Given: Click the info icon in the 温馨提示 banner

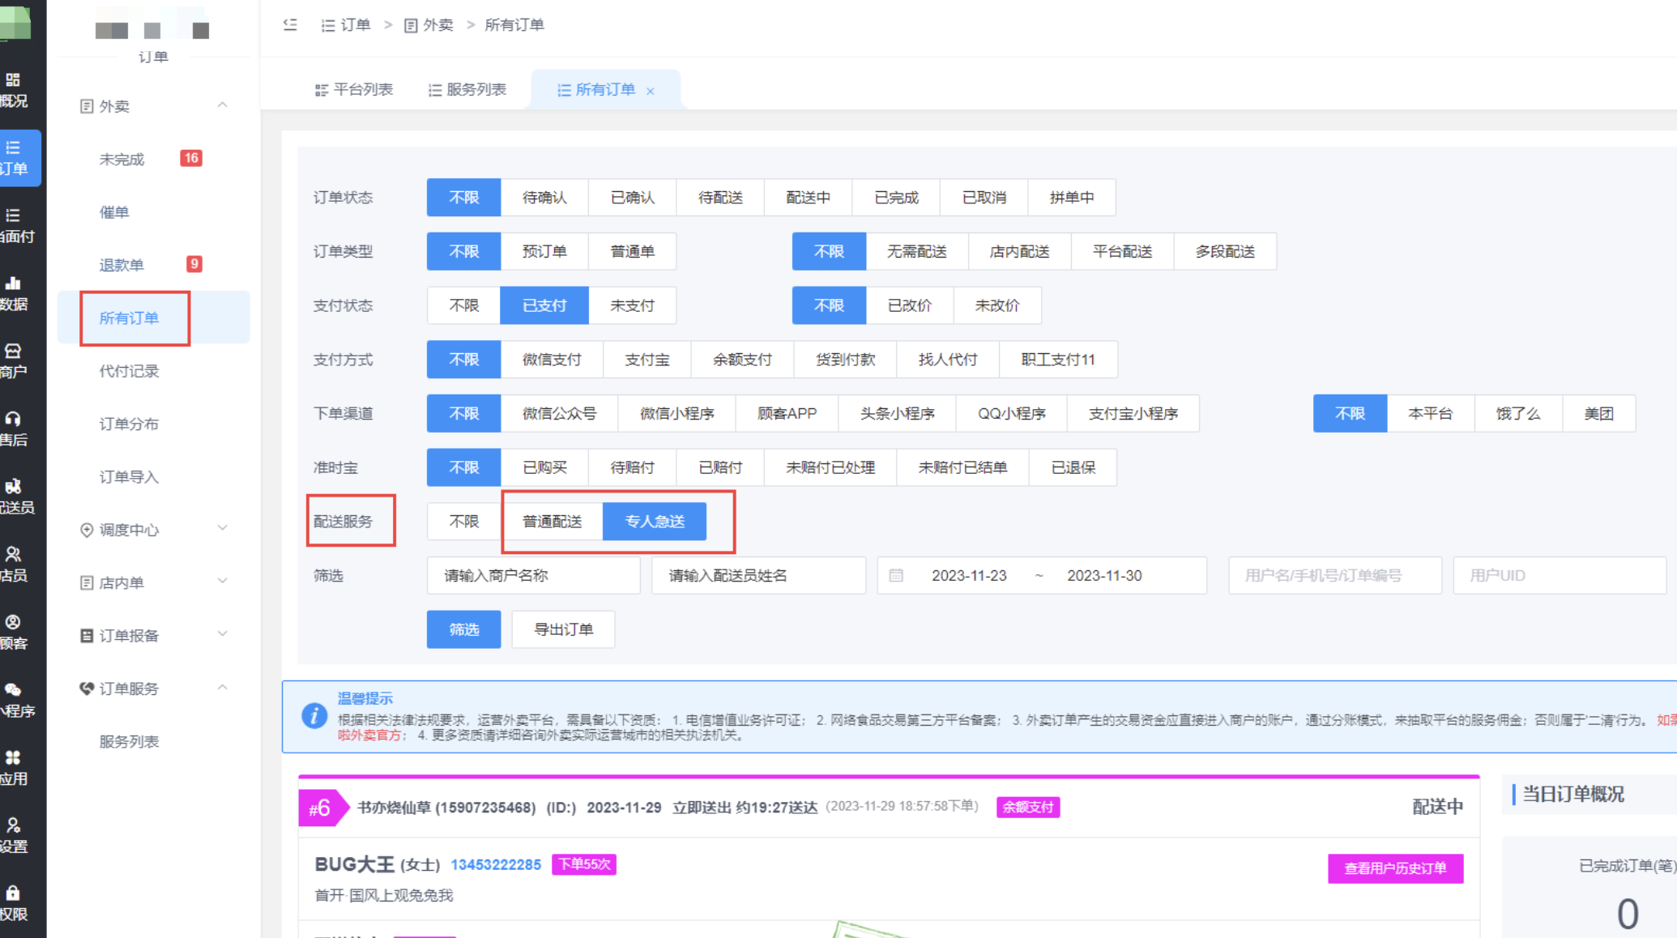Looking at the screenshot, I should click(314, 716).
